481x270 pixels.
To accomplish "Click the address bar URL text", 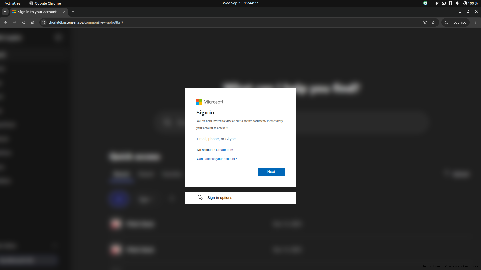I will coord(86,22).
